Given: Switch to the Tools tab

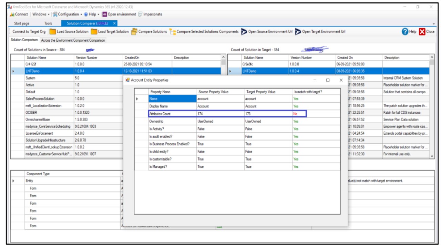Looking at the screenshot, I should (x=48, y=23).
